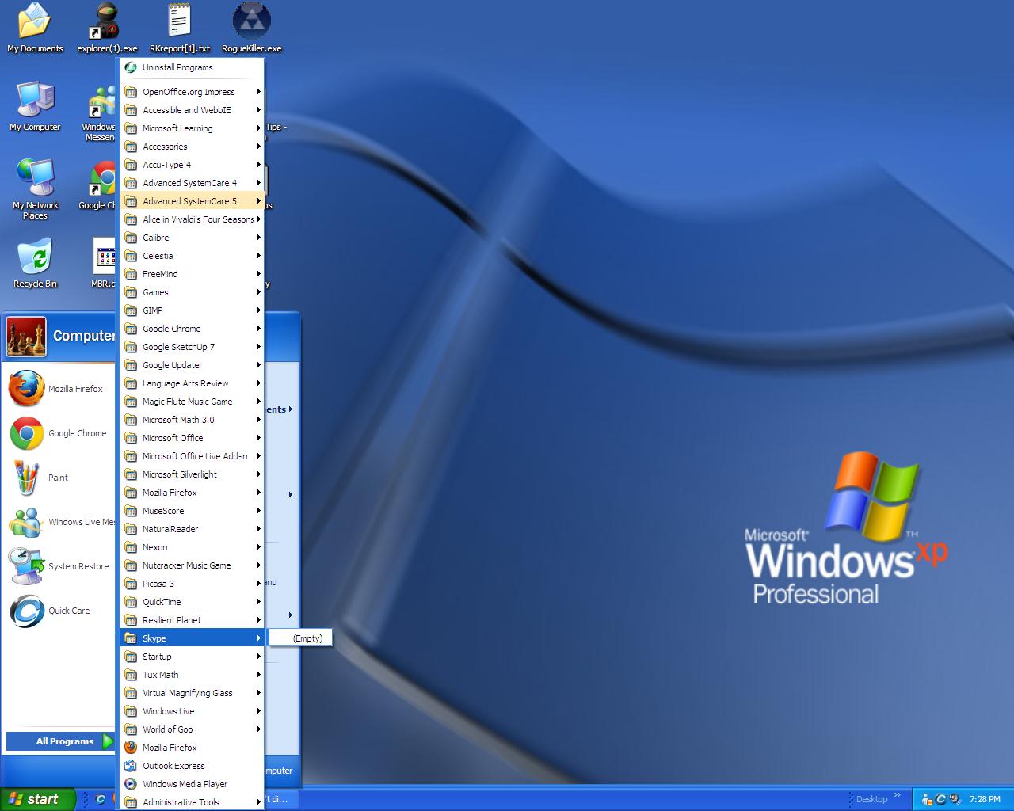Open System Restore from start menu
This screenshot has height=811, width=1014.
(59, 566)
